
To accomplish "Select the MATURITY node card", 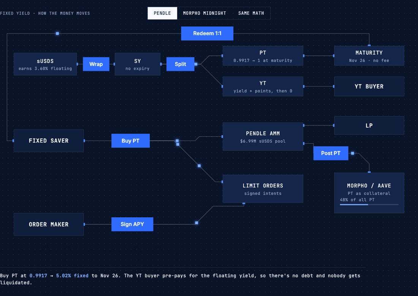I will 369,56.
